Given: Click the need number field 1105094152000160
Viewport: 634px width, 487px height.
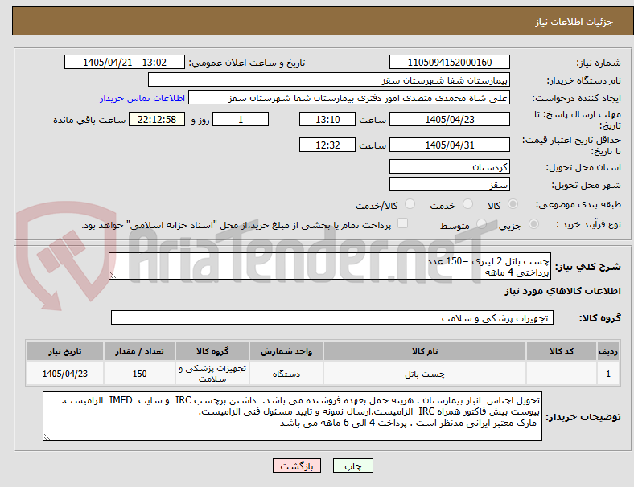Looking at the screenshot, I should 450,62.
